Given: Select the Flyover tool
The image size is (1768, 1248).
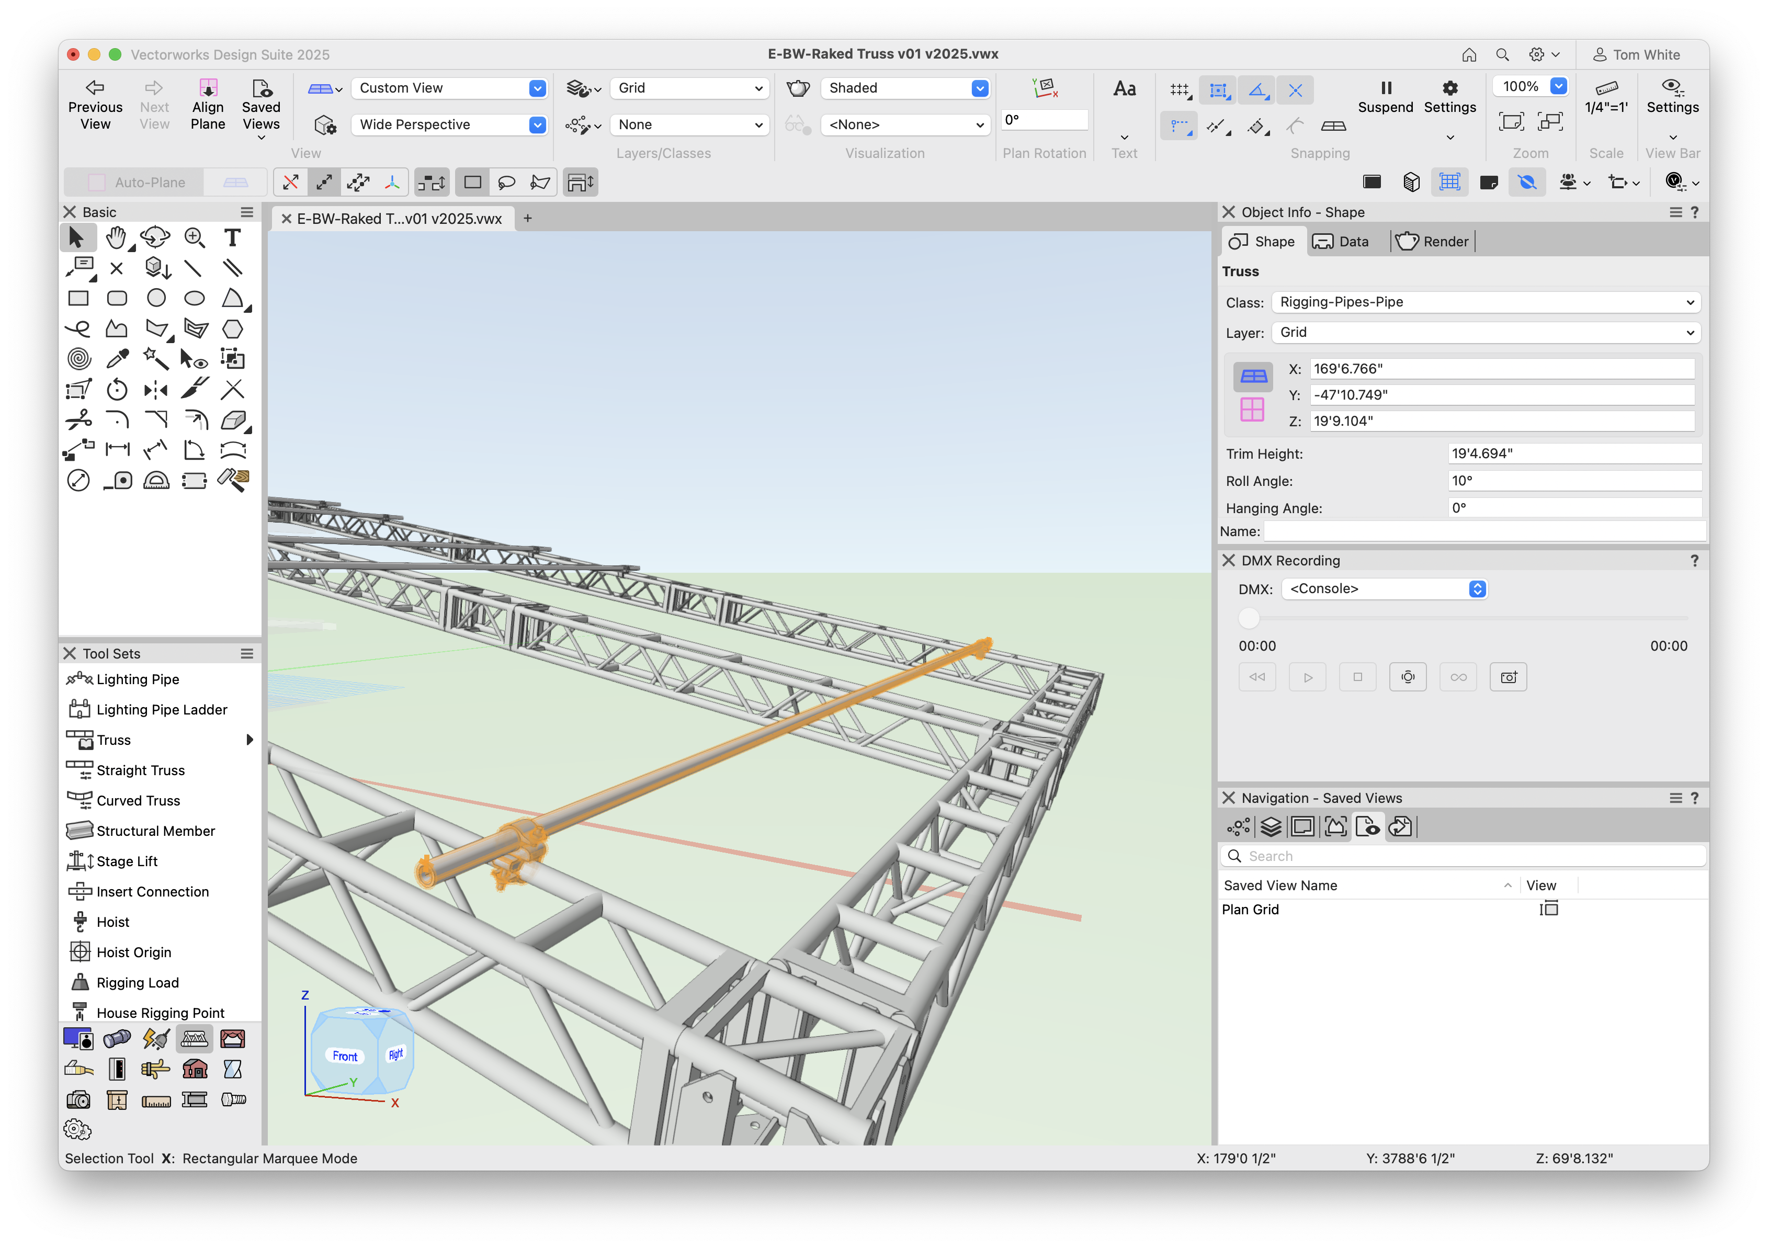Looking at the screenshot, I should (155, 238).
